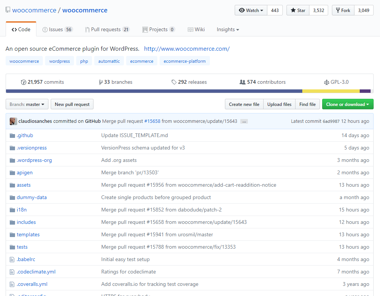
Task: Click the wordpress topic tag
Action: [59, 61]
